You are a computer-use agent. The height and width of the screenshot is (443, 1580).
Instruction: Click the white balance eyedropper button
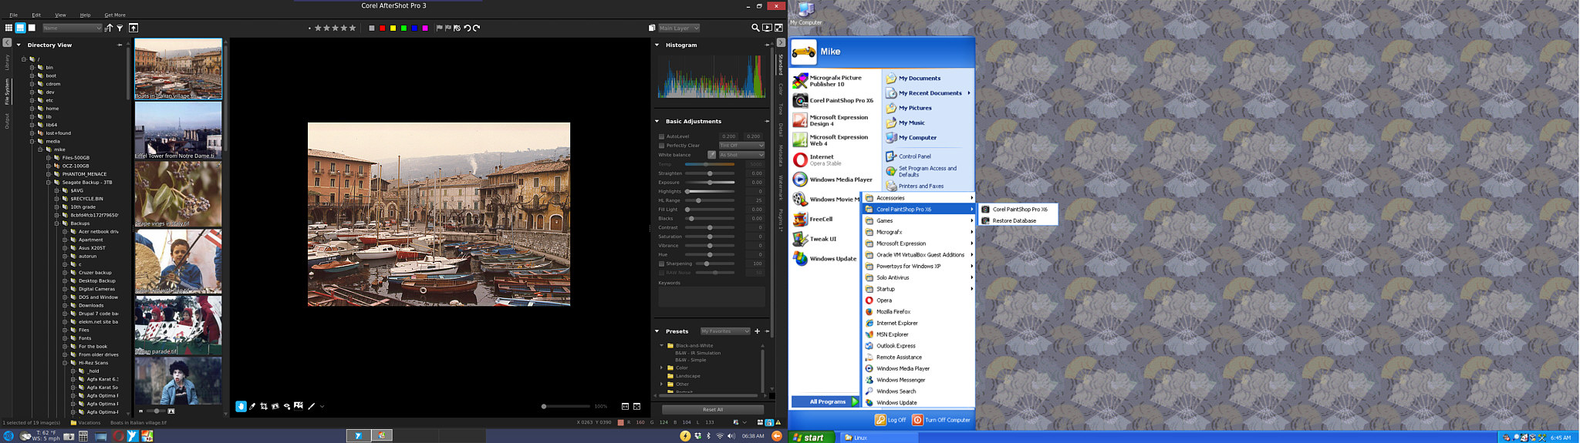(x=711, y=155)
